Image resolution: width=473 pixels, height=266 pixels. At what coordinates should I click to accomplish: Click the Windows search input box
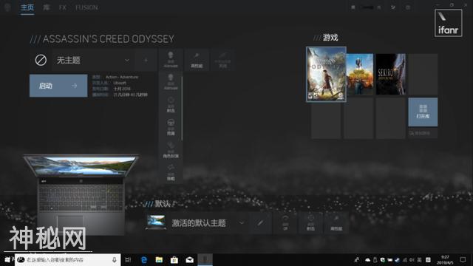(68, 259)
